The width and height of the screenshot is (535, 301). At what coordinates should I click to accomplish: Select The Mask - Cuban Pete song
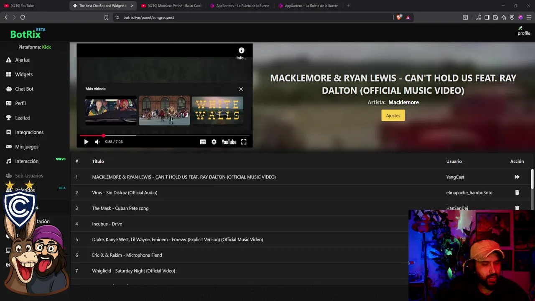coord(120,208)
